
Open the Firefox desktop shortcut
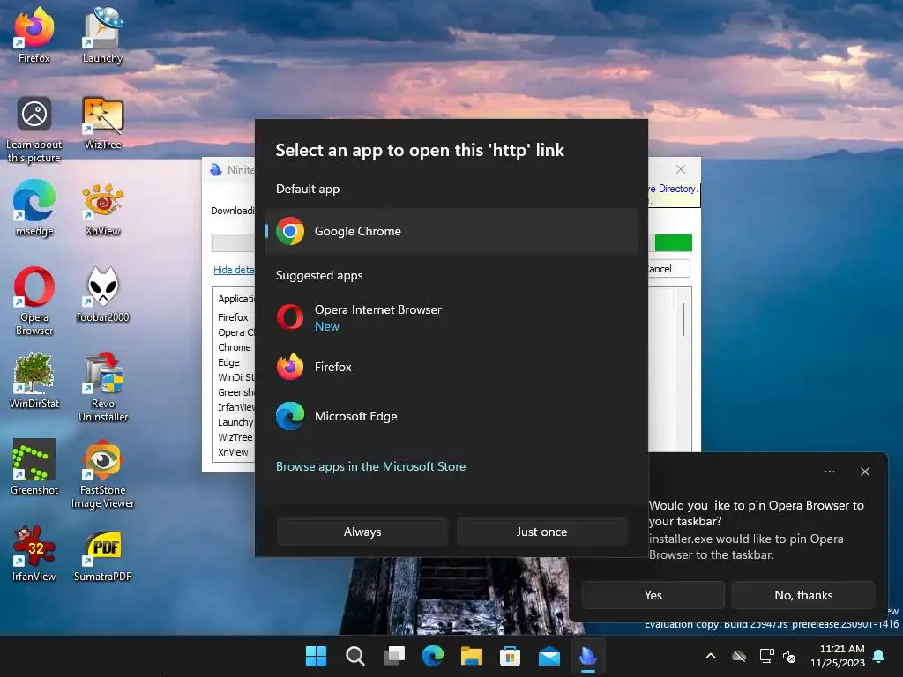pos(34,34)
